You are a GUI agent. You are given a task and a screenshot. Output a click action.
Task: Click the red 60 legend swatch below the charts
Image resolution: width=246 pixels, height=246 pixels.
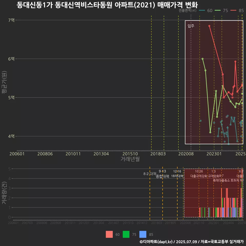pyautogui.click(x=109, y=234)
